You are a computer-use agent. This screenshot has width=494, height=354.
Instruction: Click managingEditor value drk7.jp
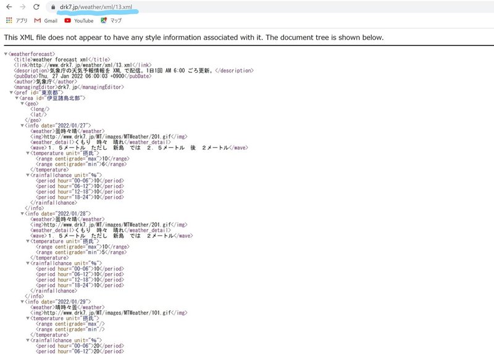coord(67,87)
